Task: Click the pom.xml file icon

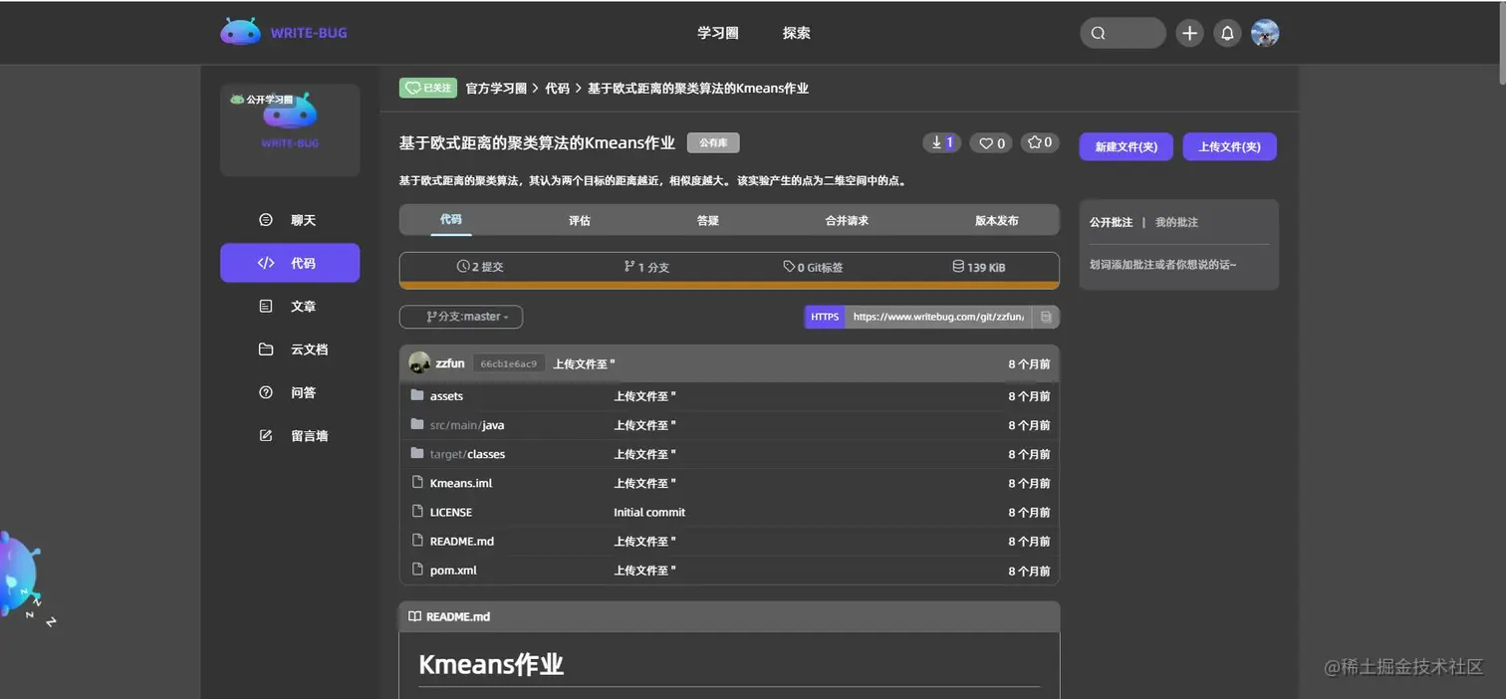Action: 418,570
